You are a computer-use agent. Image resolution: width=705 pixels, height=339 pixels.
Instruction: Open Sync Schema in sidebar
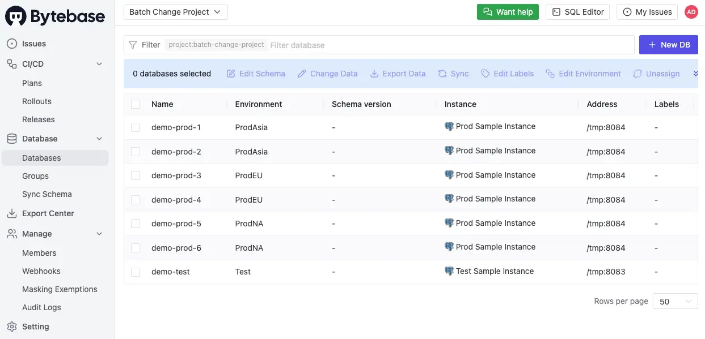coord(47,194)
